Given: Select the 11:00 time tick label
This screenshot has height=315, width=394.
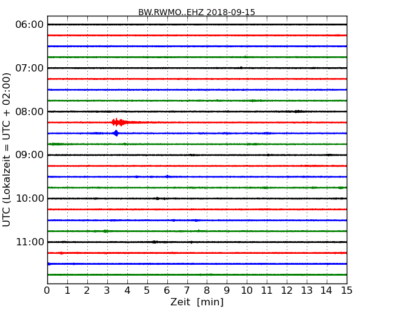Looking at the screenshot, I should pos(30,242).
